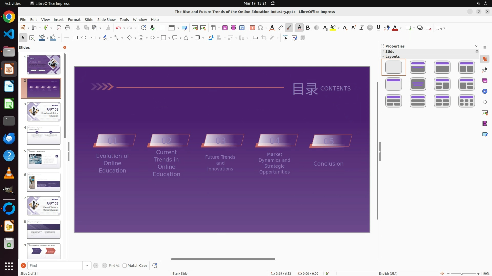Screen dimensions: 492x276
Task: Toggle Bold text formatting
Action: 308,28
